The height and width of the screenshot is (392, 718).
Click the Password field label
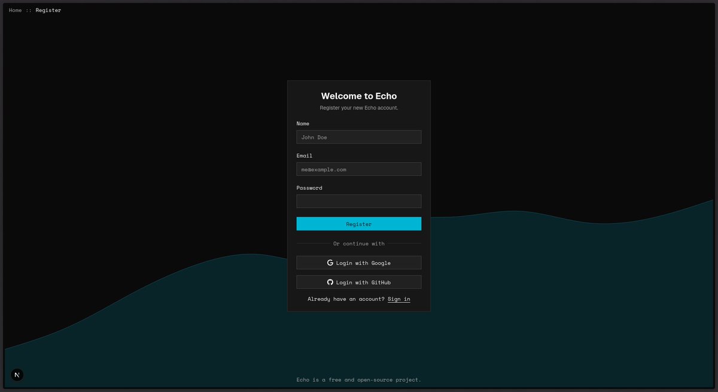click(x=309, y=188)
